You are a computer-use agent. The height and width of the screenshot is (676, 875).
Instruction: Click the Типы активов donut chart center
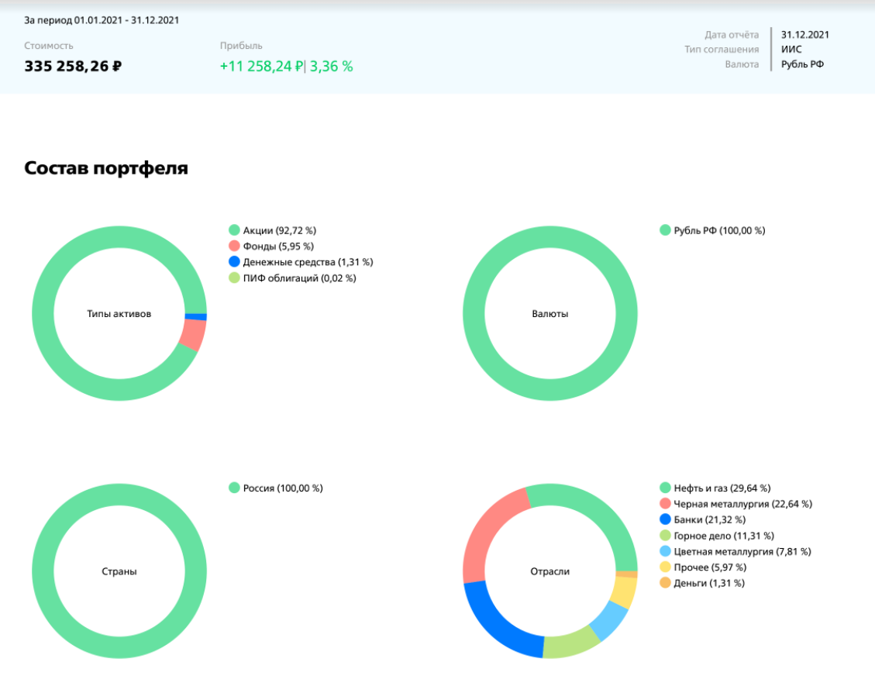tap(119, 314)
